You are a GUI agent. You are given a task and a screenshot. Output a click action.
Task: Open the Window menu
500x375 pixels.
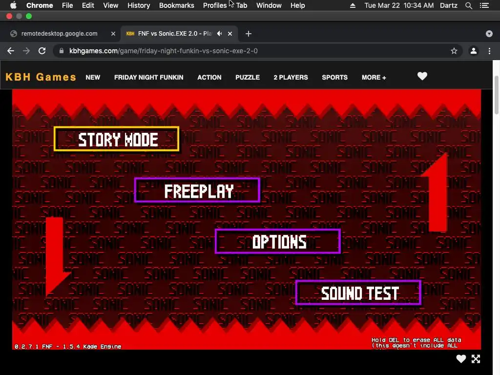point(269,5)
